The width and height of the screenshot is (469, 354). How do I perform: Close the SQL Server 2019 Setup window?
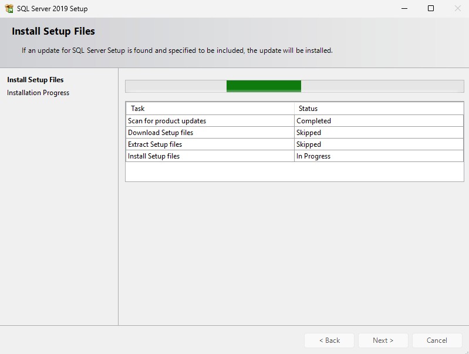pyautogui.click(x=457, y=9)
